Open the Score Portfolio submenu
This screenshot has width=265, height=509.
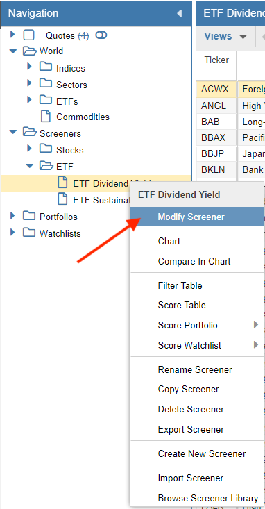tap(197, 325)
